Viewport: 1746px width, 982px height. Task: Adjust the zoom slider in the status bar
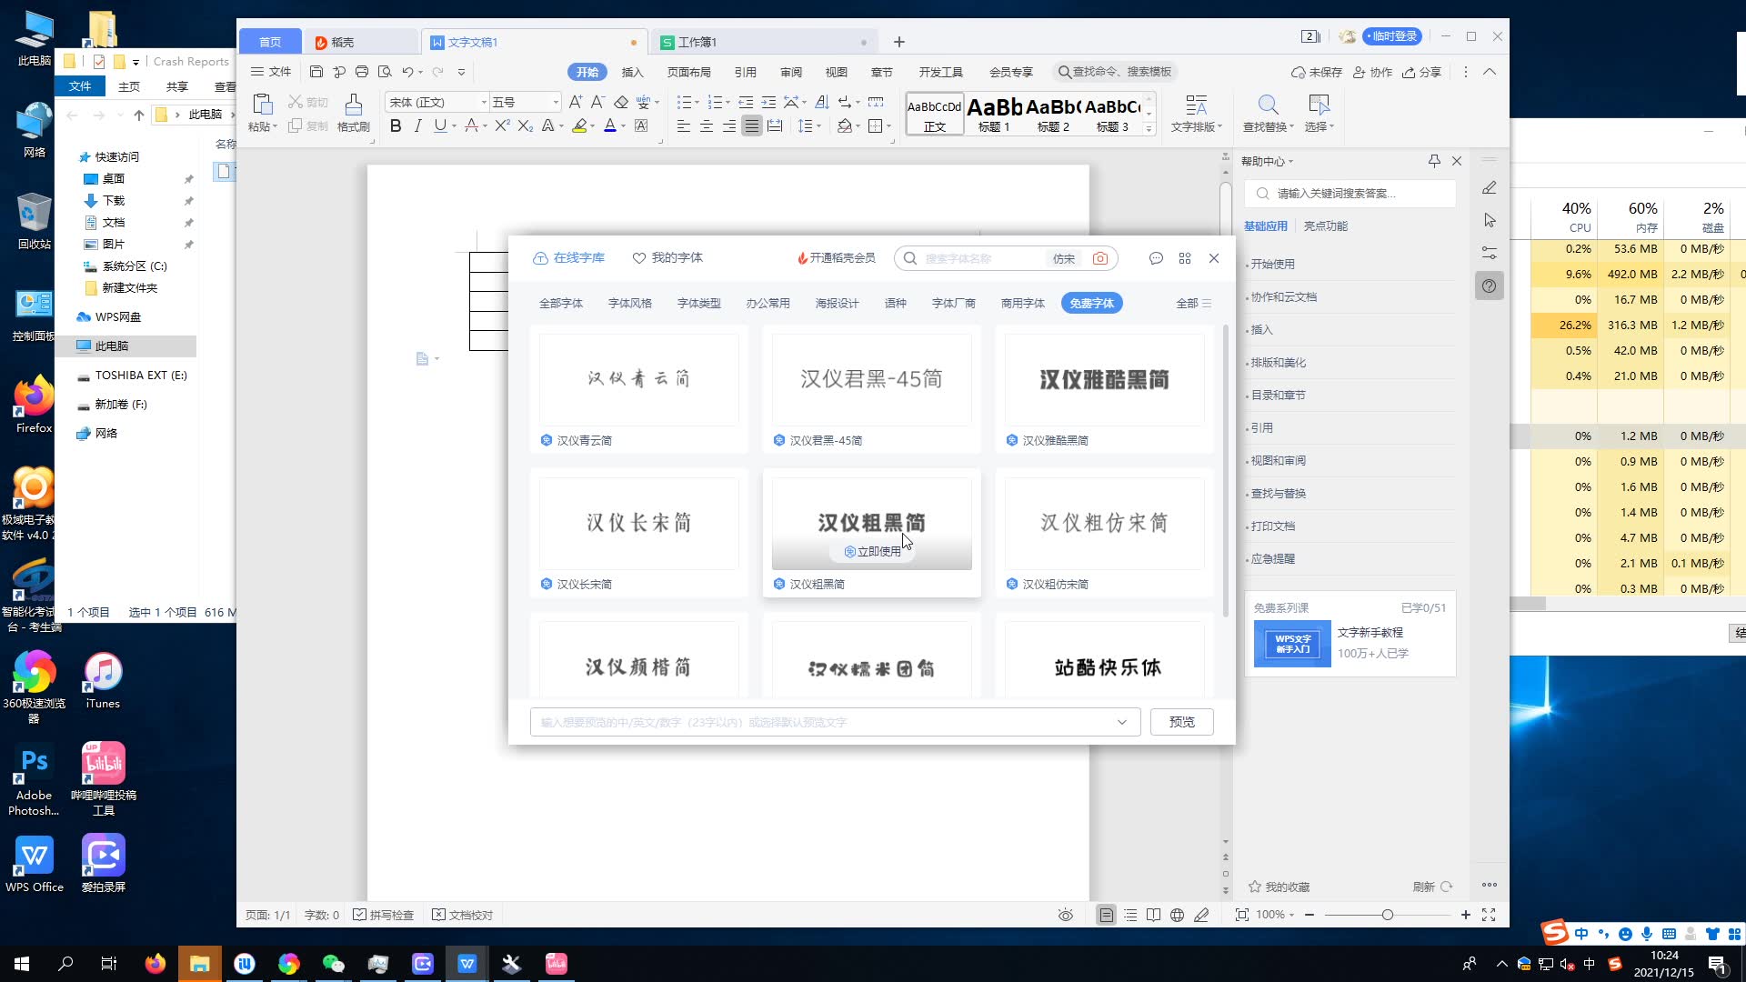pyautogui.click(x=1387, y=915)
